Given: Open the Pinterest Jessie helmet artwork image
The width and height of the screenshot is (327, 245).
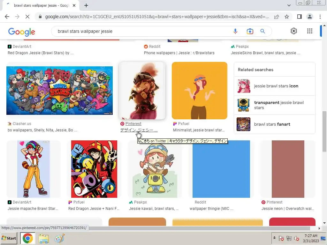Looking at the screenshot, I should pyautogui.click(x=142, y=91).
